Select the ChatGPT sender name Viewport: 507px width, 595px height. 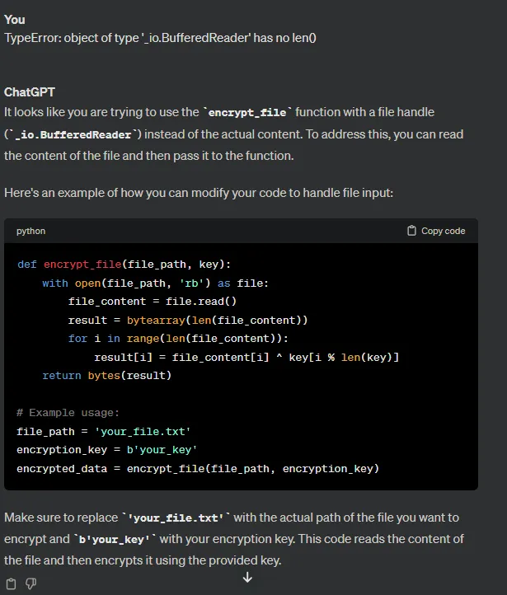pos(29,91)
